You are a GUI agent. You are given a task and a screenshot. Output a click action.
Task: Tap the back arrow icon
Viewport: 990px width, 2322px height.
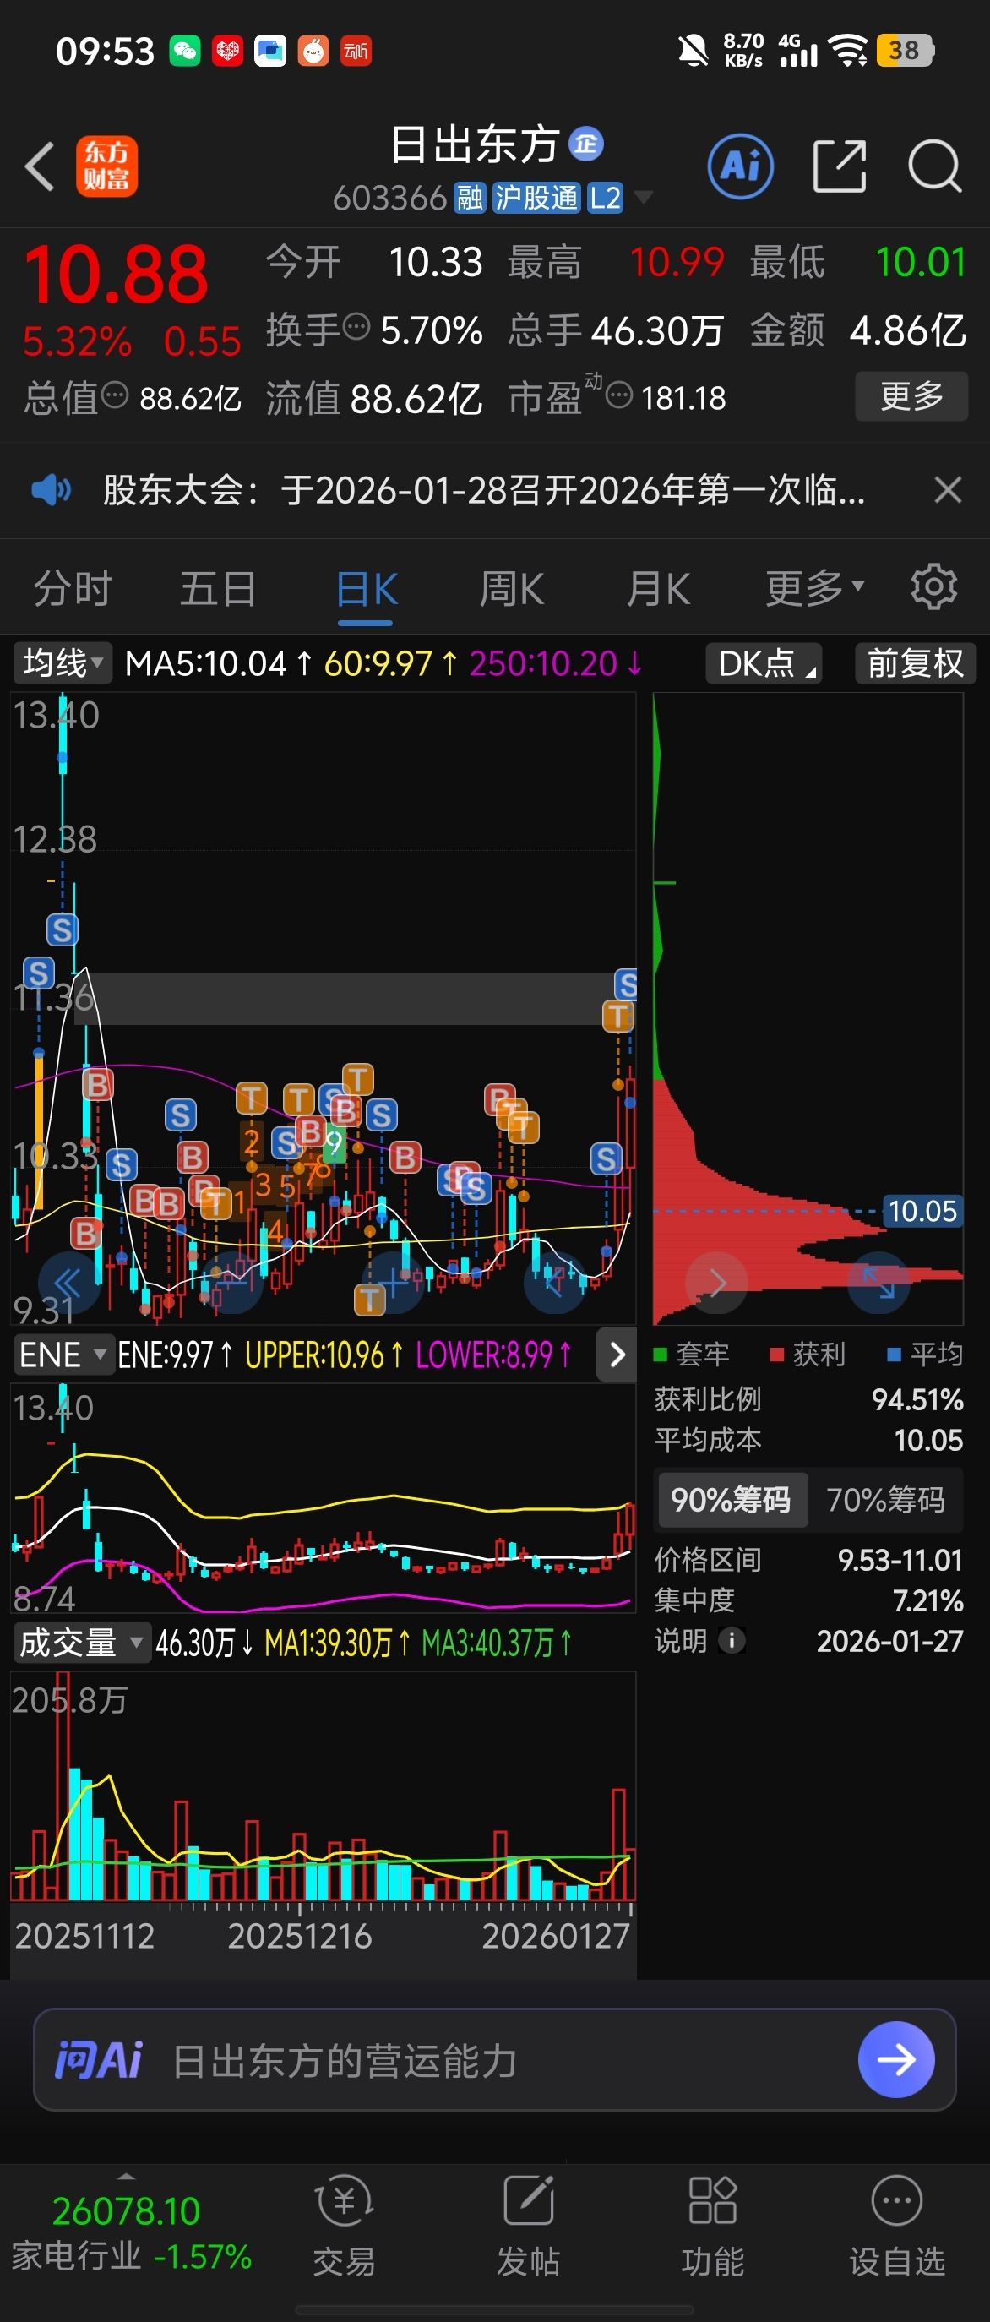pyautogui.click(x=40, y=166)
